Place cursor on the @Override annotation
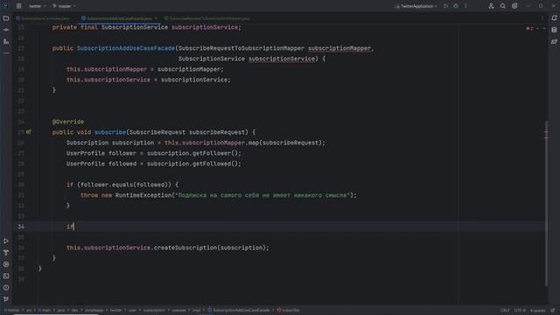Screen dimensions: 560x315 pos(68,122)
